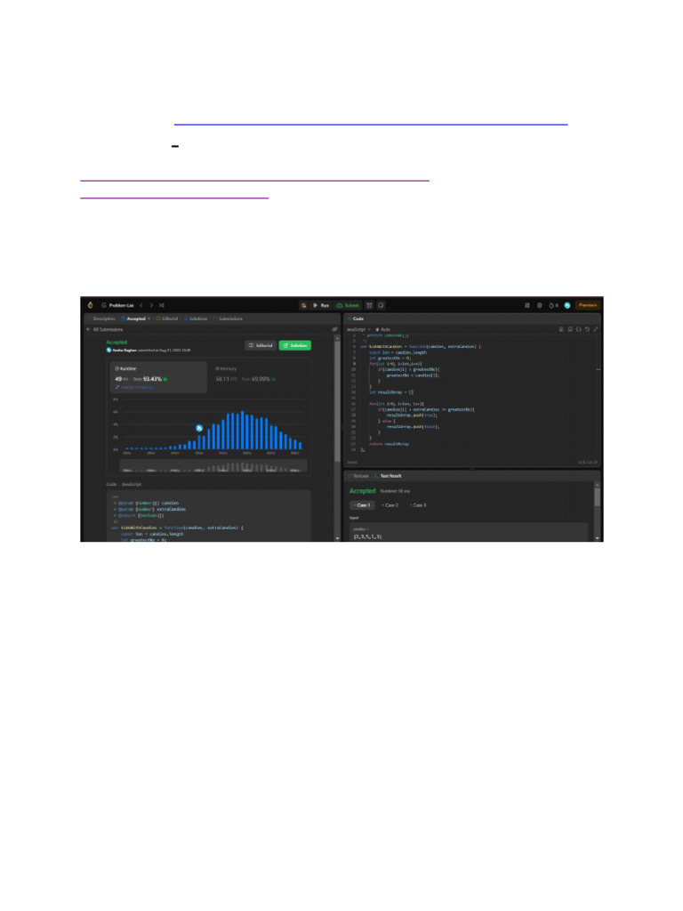Close the Accepted tab with its X
Viewport: 683px width, 911px height.
[x=149, y=318]
